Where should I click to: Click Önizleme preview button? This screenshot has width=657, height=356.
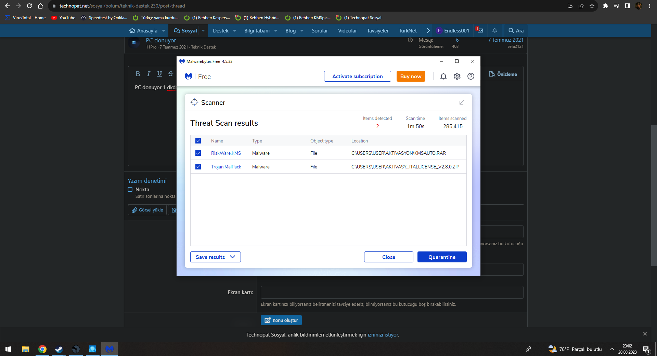(x=503, y=74)
